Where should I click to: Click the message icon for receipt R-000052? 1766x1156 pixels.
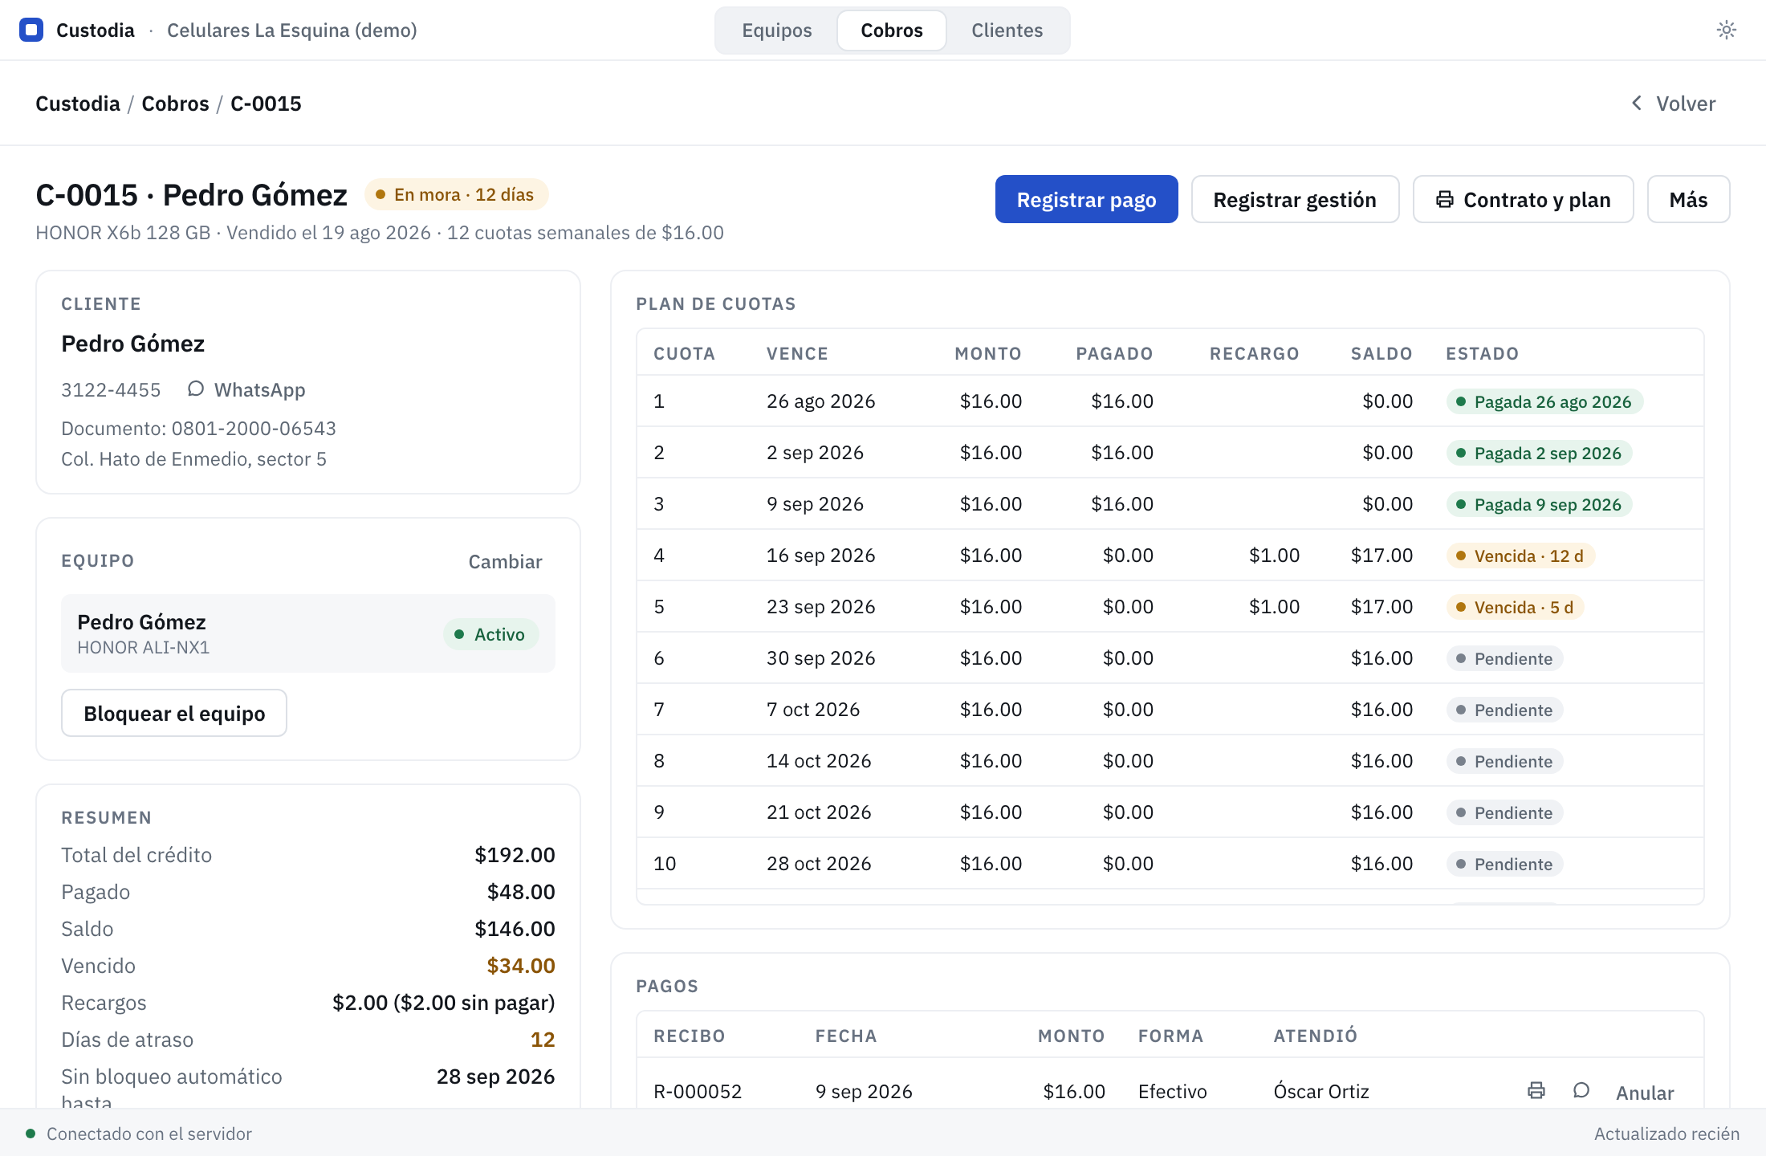[1581, 1090]
